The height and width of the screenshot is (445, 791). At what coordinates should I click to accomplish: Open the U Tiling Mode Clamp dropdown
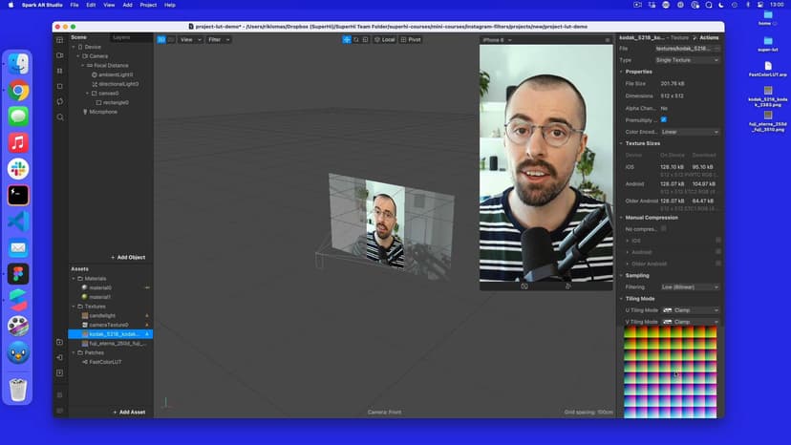tap(690, 310)
